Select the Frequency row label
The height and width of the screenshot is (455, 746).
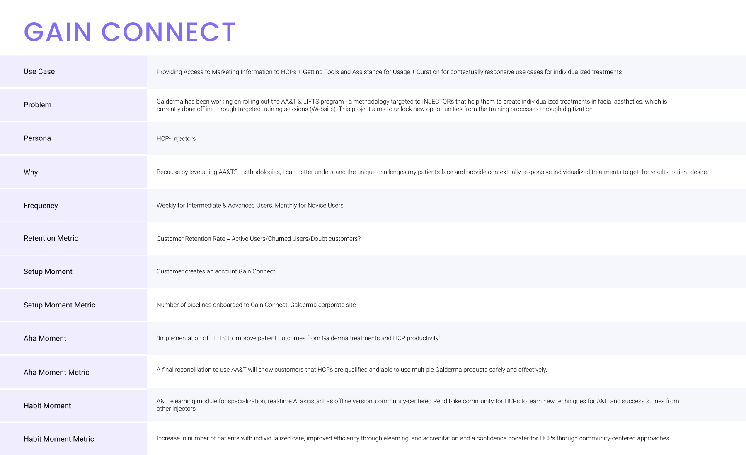coord(41,206)
